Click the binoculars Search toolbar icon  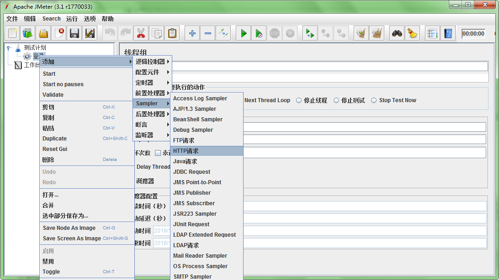[x=397, y=33]
